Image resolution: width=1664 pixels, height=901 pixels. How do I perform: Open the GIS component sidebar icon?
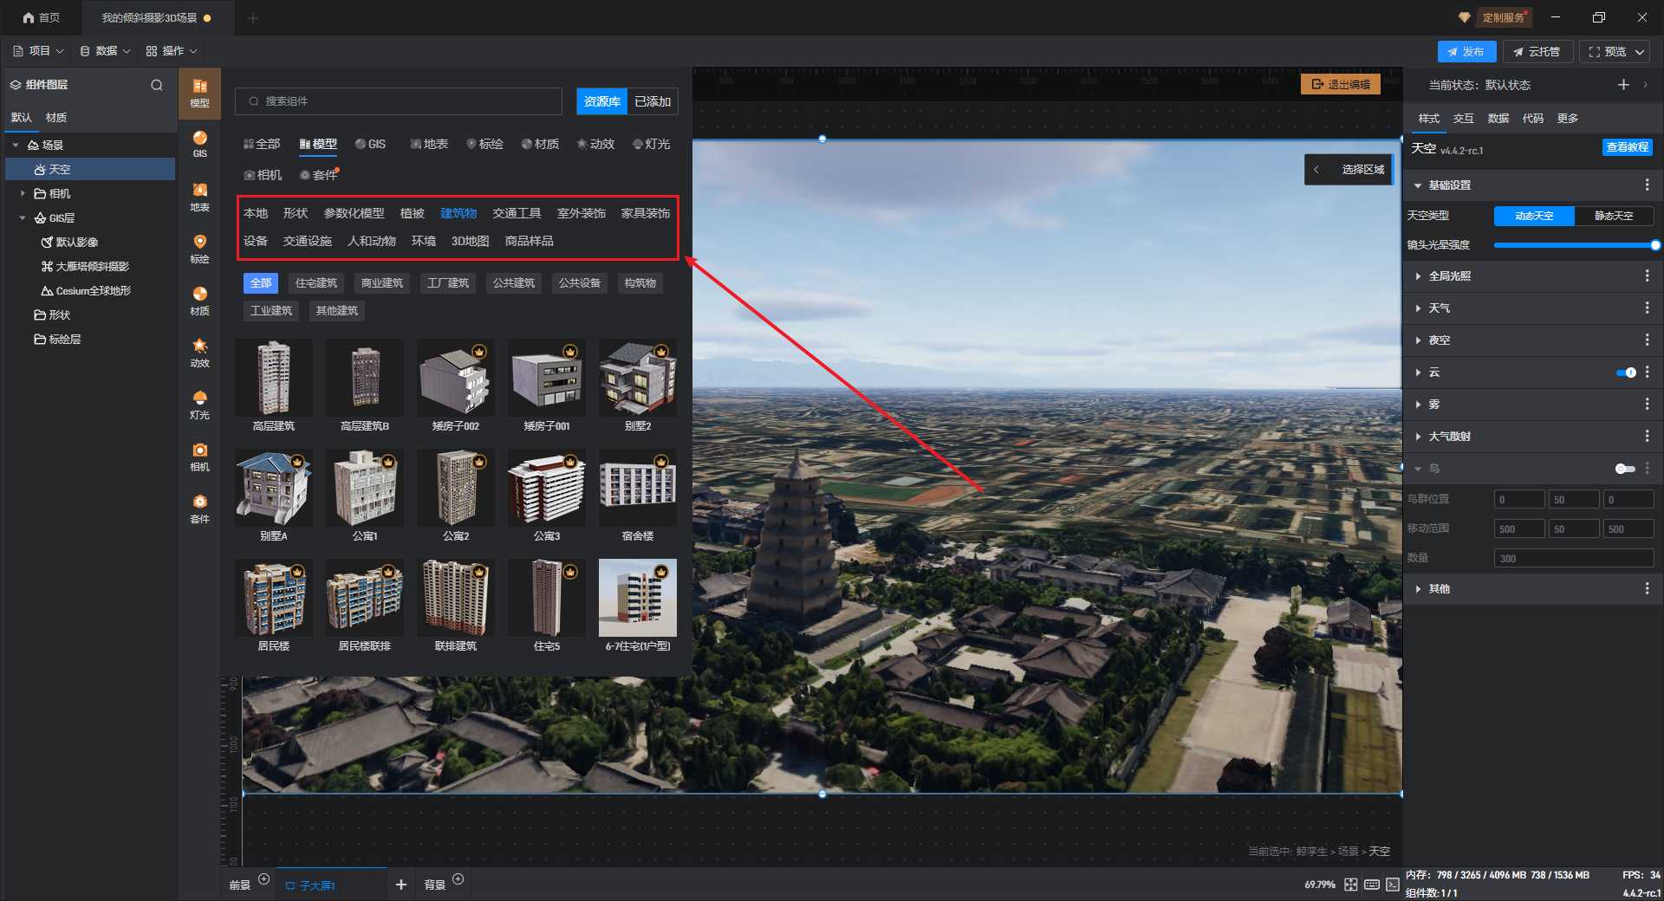click(x=199, y=144)
